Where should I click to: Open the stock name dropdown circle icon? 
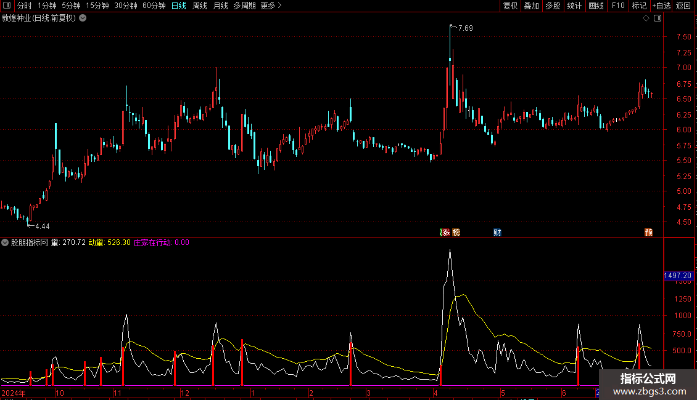[83, 18]
